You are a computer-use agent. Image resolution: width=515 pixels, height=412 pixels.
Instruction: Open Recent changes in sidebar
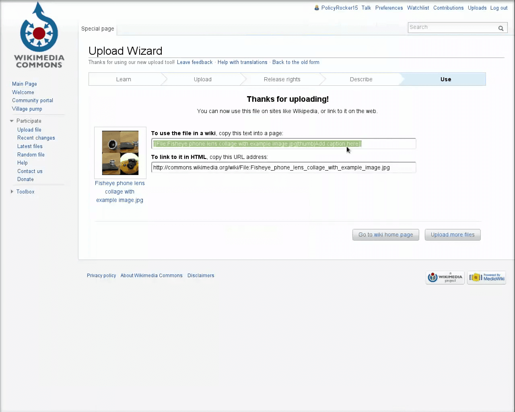coord(36,138)
